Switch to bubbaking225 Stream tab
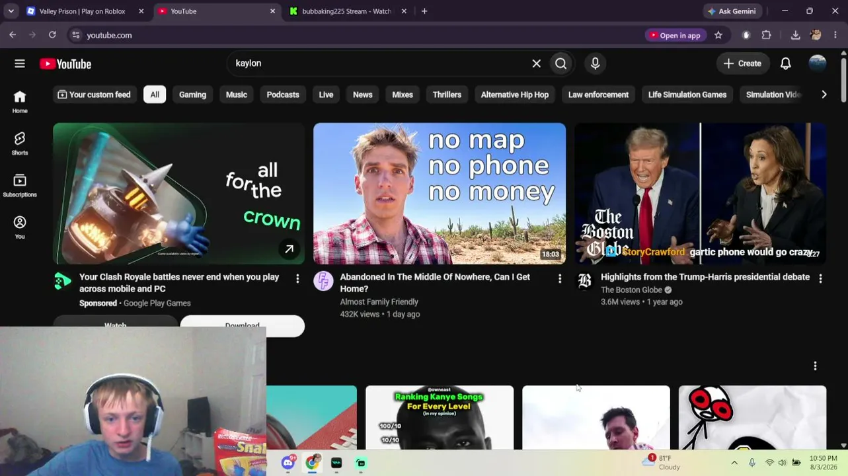The width and height of the screenshot is (848, 476). 346,11
